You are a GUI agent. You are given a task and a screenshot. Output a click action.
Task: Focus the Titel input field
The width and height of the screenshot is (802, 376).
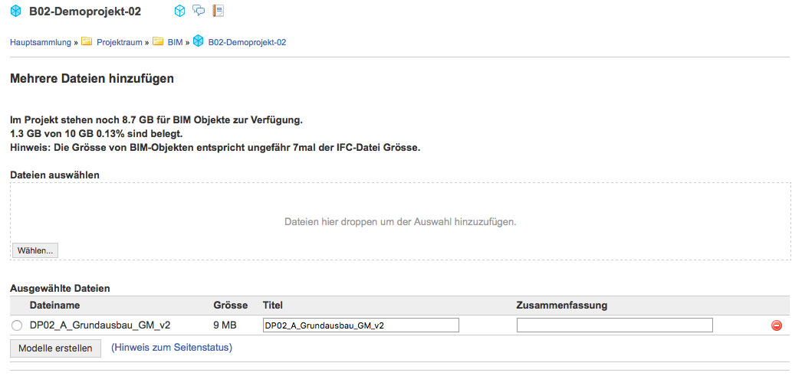[360, 325]
